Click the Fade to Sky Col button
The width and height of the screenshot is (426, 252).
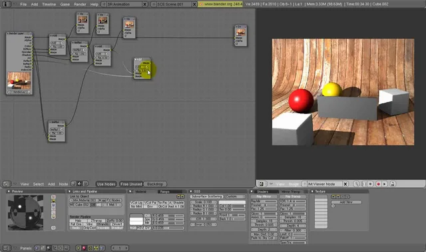(x=264, y=238)
